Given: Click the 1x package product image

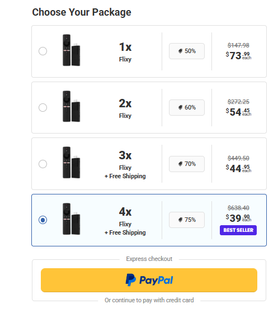Looking at the screenshot, I should pos(71,50).
